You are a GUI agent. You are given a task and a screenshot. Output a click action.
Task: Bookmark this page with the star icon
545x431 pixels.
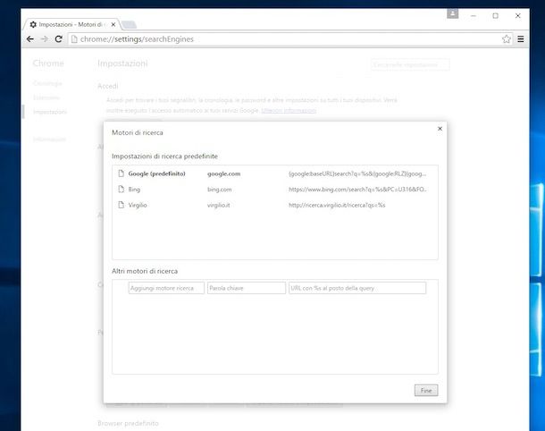(x=506, y=39)
